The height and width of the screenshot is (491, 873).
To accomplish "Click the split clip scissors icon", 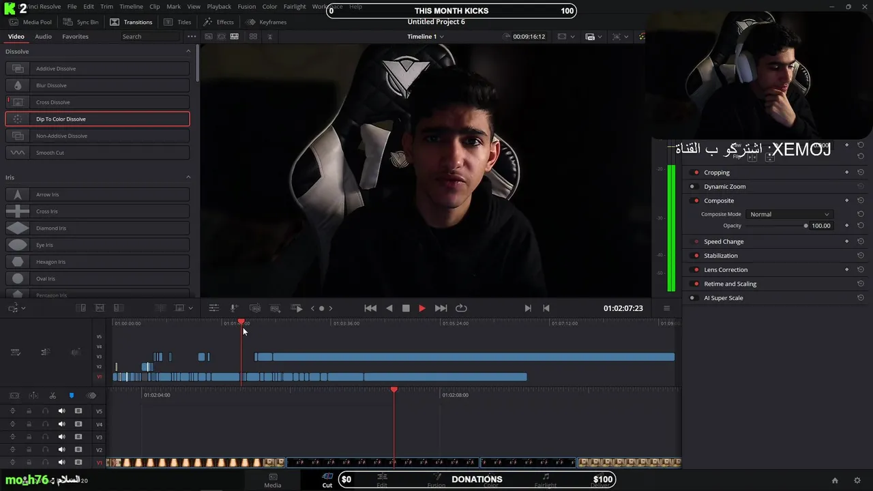I will click(x=53, y=396).
